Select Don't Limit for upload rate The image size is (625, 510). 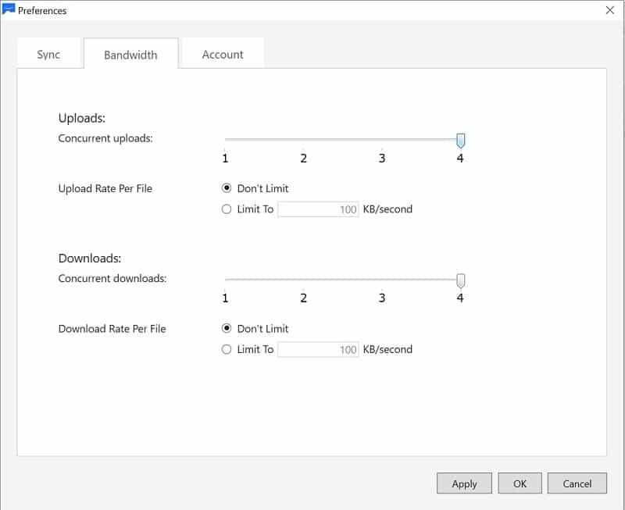coord(227,188)
